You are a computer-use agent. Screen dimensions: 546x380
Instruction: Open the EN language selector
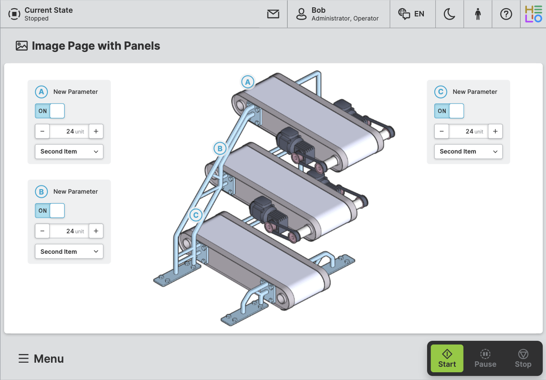pos(412,14)
